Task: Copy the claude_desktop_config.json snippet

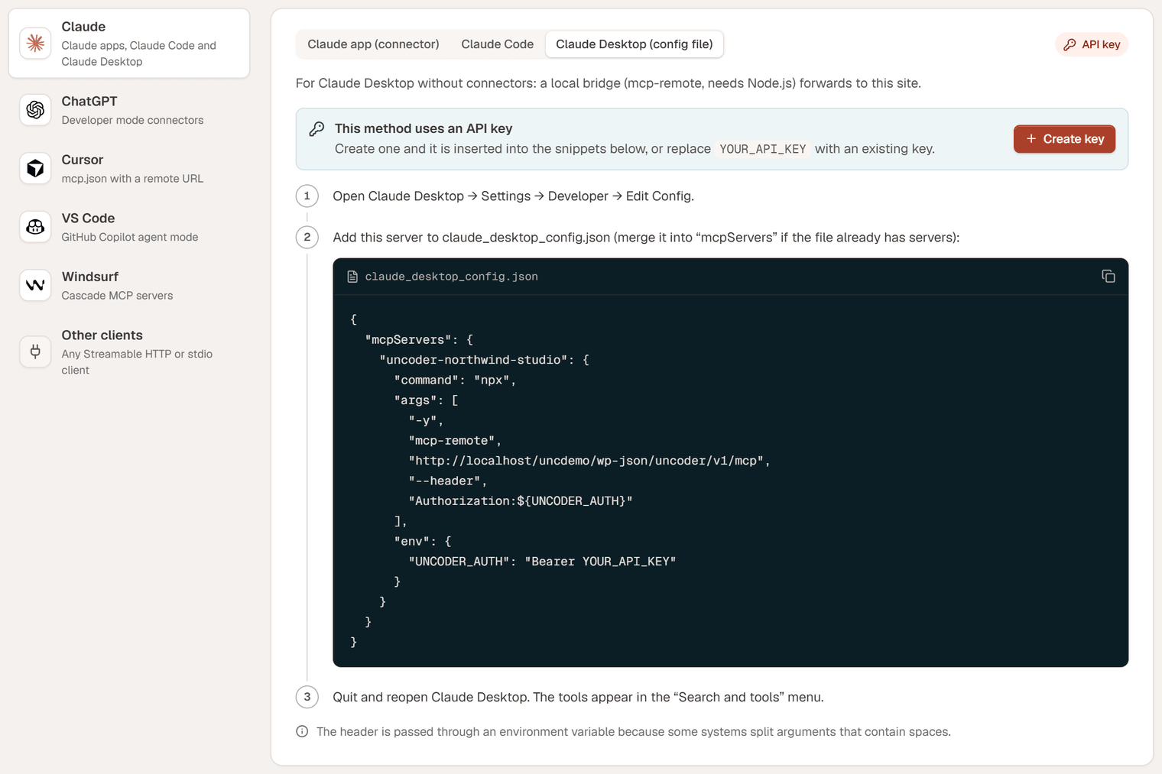Action: (1108, 276)
